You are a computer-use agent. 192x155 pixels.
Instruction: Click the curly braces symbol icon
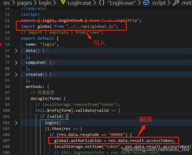point(102,3)
